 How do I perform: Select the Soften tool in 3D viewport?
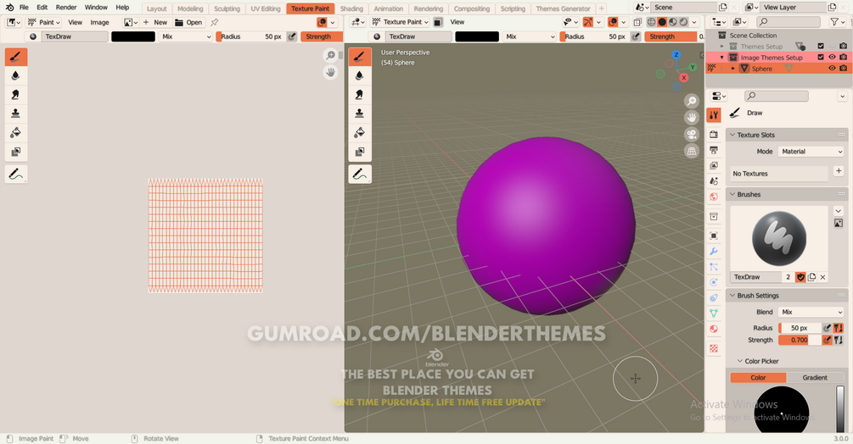coord(360,75)
